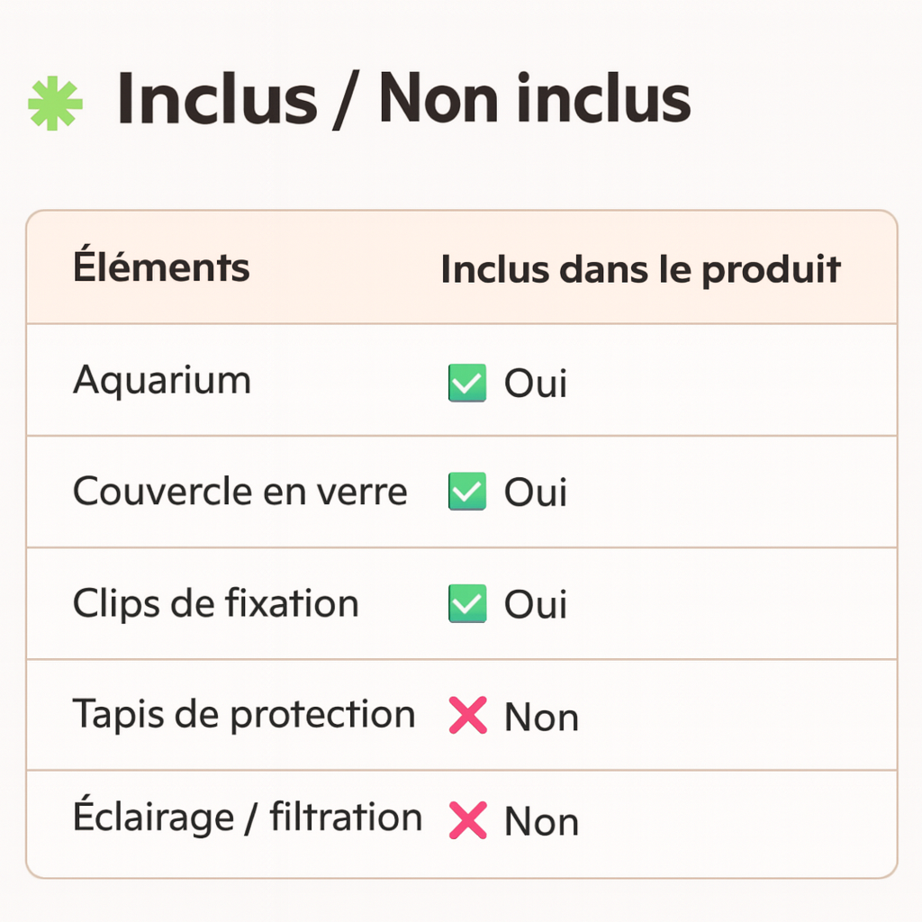Click "Non" in the Tapis de protection row
This screenshot has width=922, height=922.
[541, 718]
